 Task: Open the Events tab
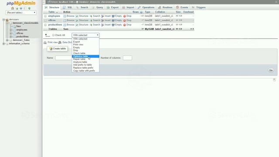tap(182, 7)
